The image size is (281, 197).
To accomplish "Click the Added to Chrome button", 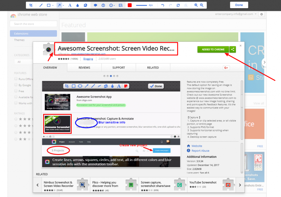I will pos(213,49).
